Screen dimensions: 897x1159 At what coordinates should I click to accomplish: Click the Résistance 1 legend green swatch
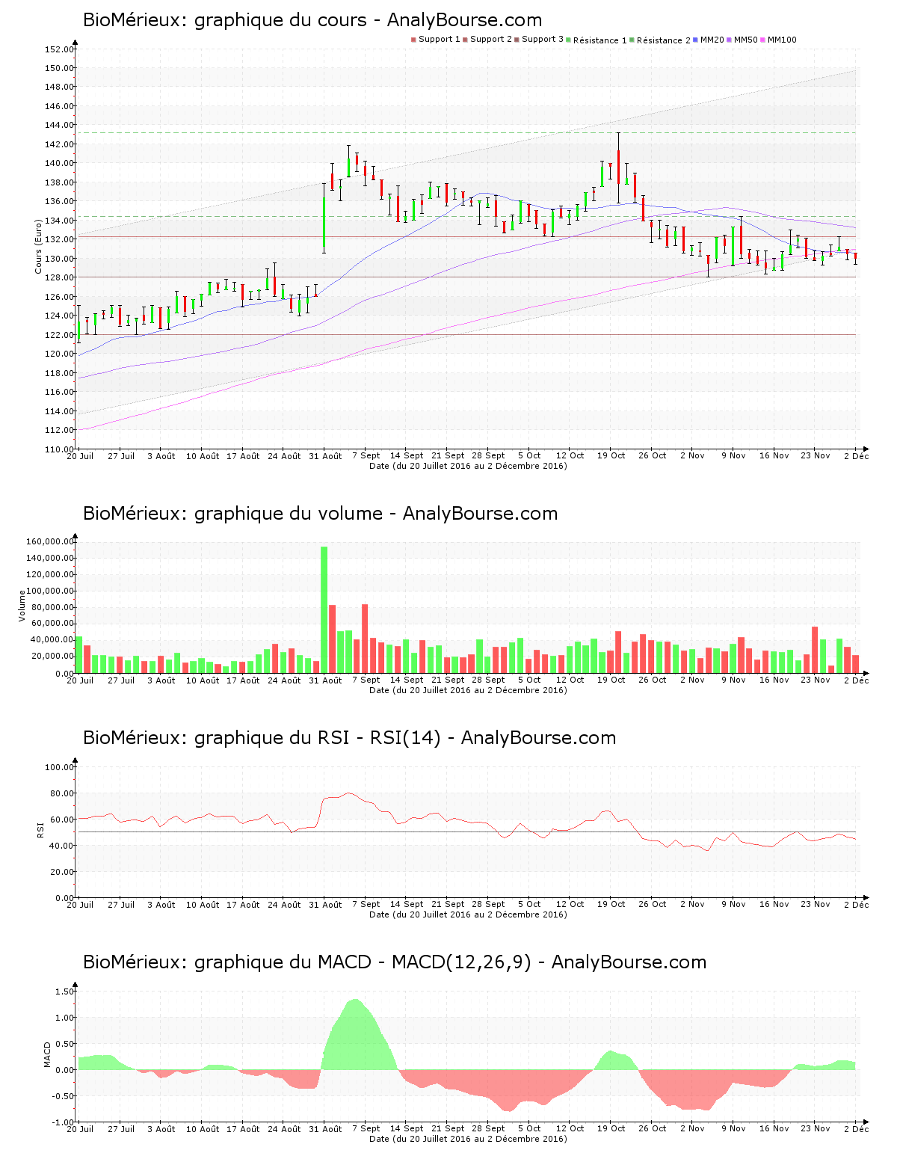click(568, 40)
